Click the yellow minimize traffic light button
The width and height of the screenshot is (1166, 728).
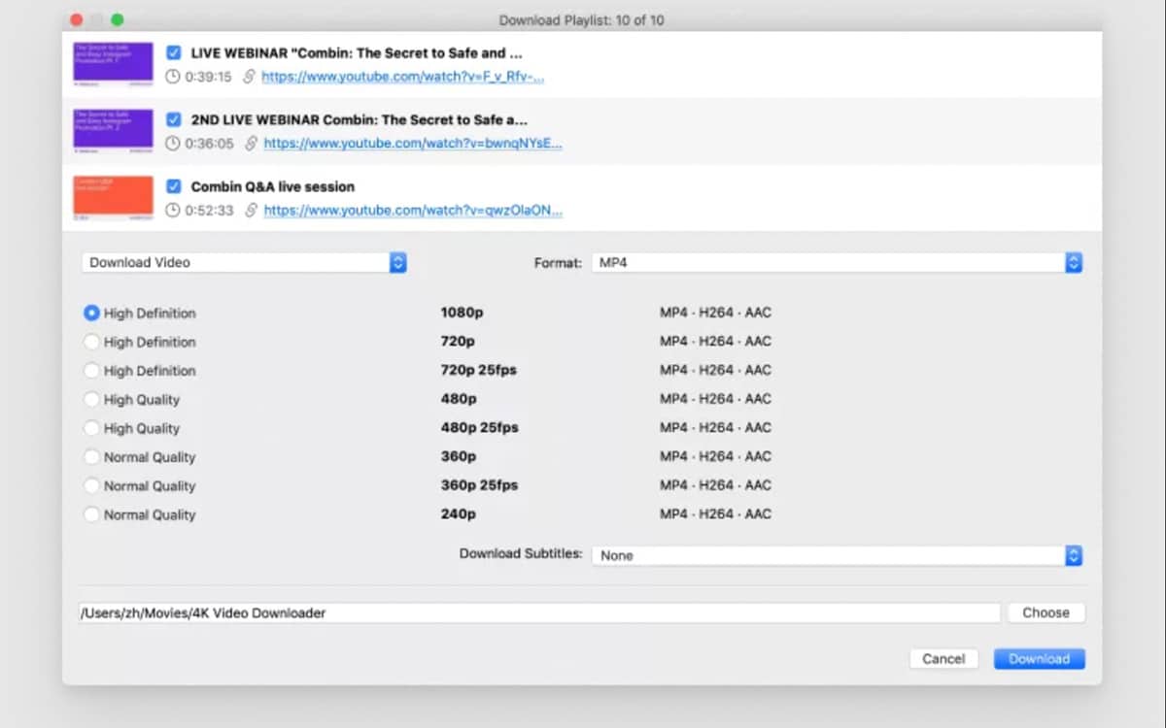95,18
